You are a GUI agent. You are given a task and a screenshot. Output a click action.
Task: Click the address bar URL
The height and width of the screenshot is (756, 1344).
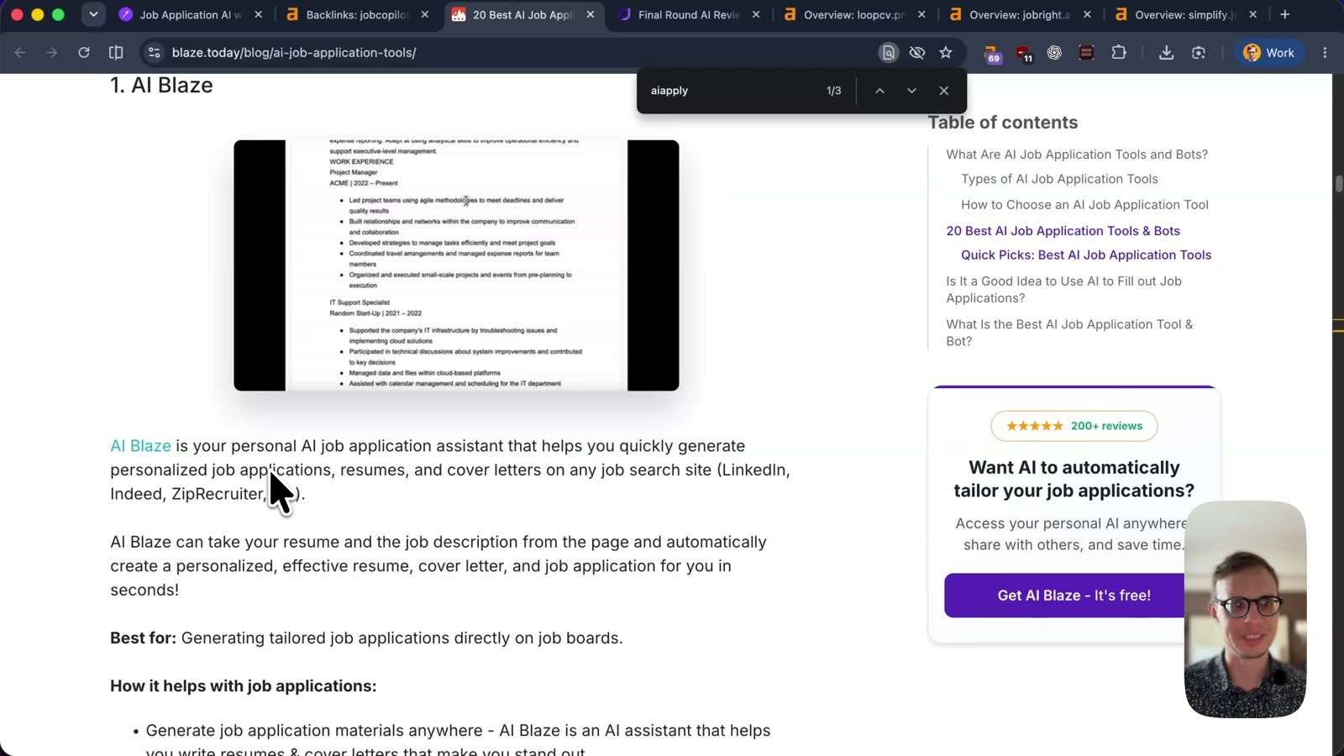click(x=294, y=52)
